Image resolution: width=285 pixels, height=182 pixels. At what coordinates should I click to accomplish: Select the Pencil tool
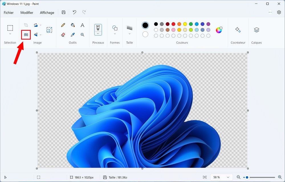pos(63,25)
